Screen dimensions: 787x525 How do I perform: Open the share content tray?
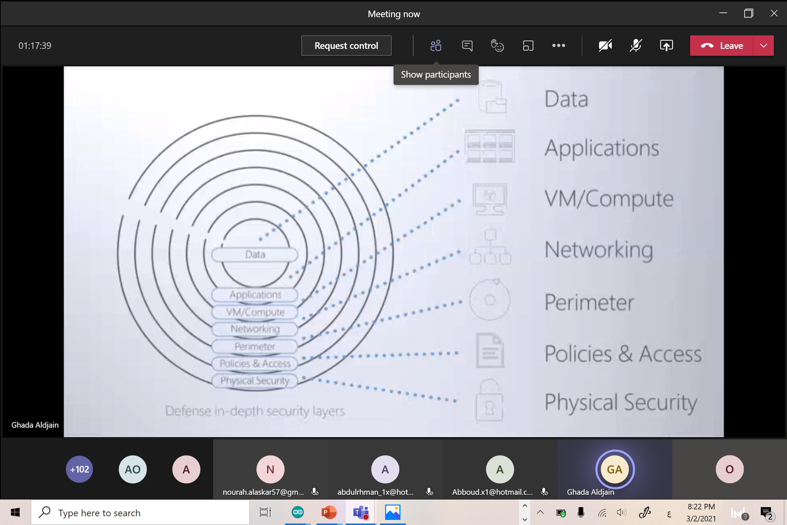tap(666, 46)
